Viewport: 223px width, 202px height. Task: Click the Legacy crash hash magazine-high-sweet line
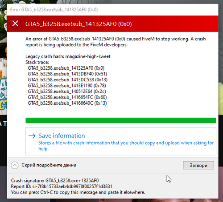tap(68, 56)
